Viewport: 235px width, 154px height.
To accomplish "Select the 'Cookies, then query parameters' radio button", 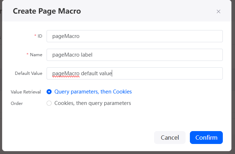I will (49, 103).
